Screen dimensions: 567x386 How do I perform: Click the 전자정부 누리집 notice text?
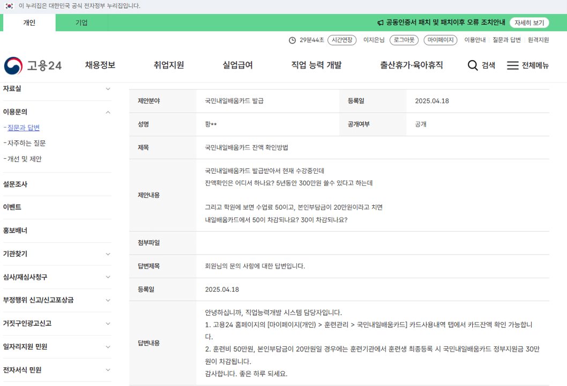pyautogui.click(x=79, y=6)
